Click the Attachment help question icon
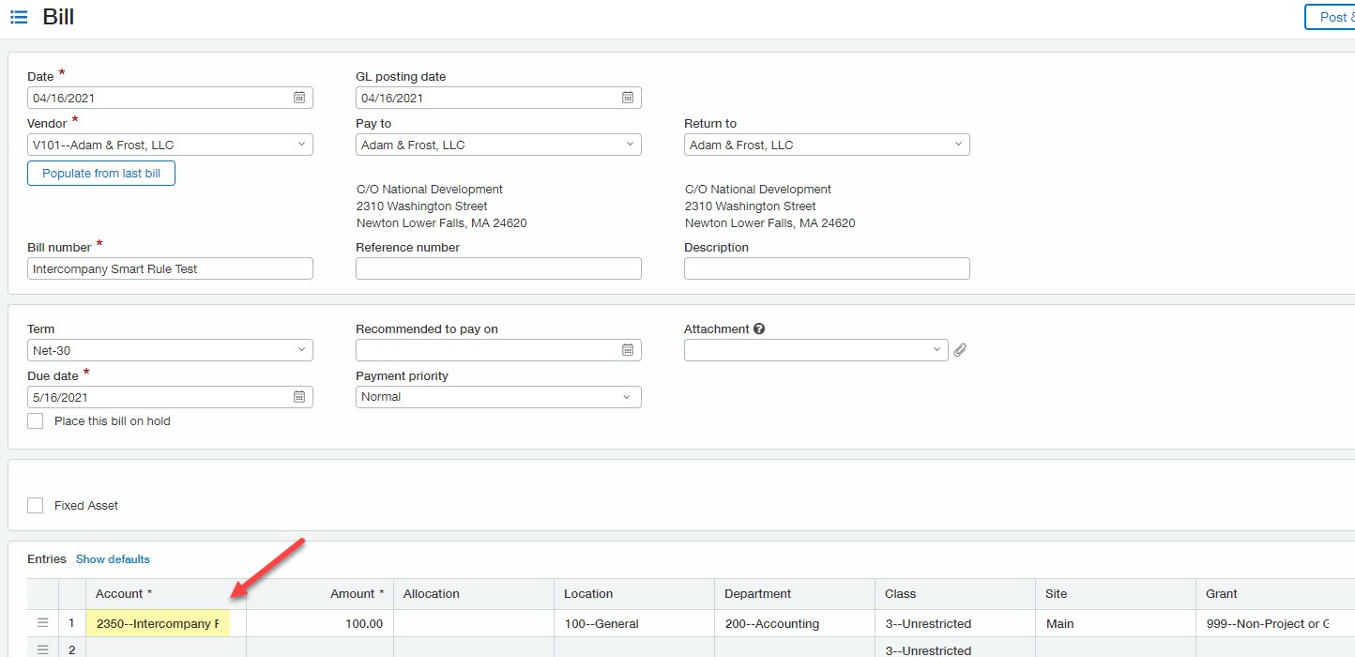 759,329
